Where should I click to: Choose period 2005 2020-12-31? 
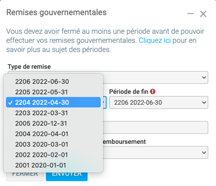(53, 123)
